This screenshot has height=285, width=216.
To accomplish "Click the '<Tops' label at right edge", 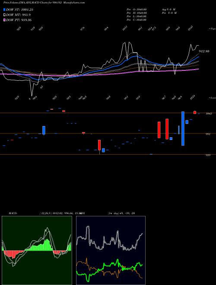I will tap(212, 29).
